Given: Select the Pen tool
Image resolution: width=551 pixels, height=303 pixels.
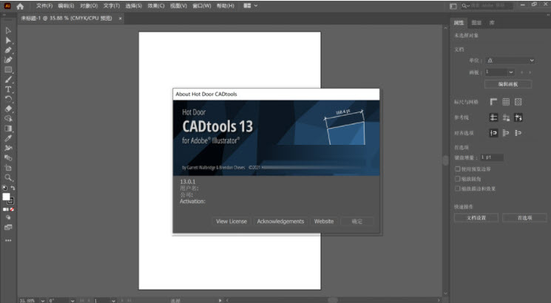Looking at the screenshot, I should pyautogui.click(x=8, y=50).
